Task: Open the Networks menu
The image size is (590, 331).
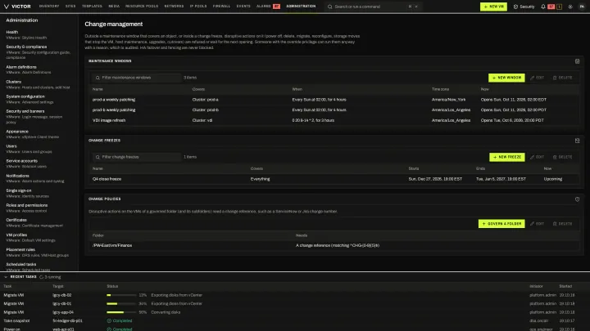Action: (x=174, y=7)
